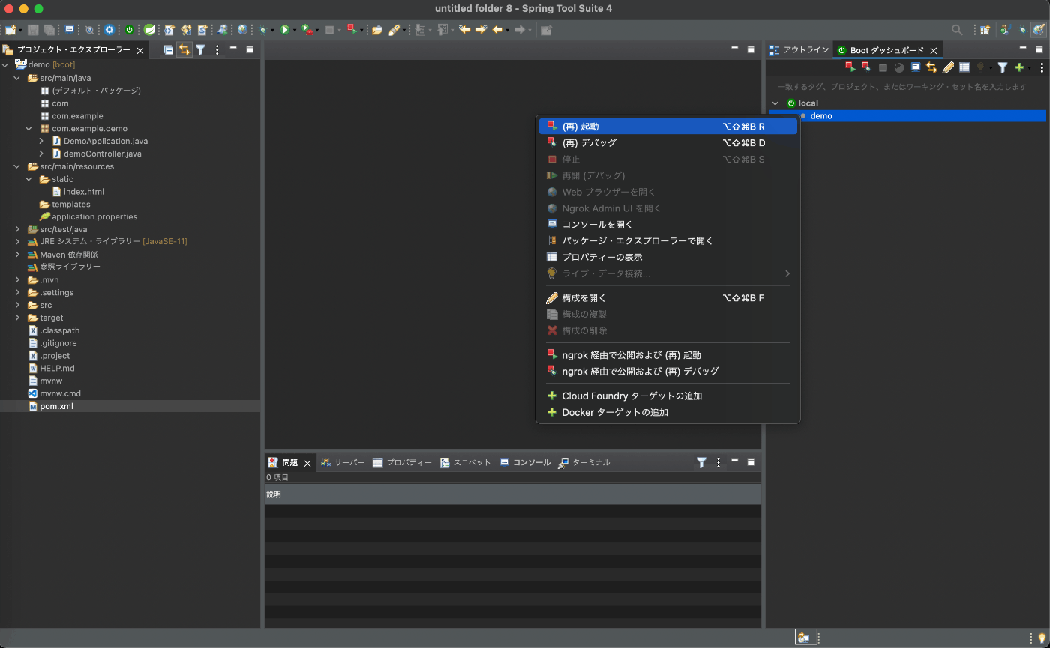Viewport: 1050px width, 648px height.
Task: Click プロパティーの表示 in context menu
Action: pyautogui.click(x=667, y=258)
